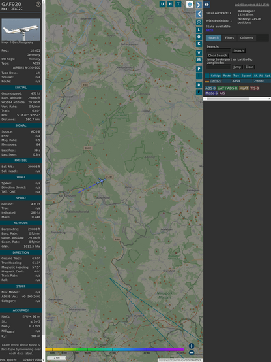The height and width of the screenshot is (362, 271).
Task: Toggle the T button on map
Action: coord(178,4)
